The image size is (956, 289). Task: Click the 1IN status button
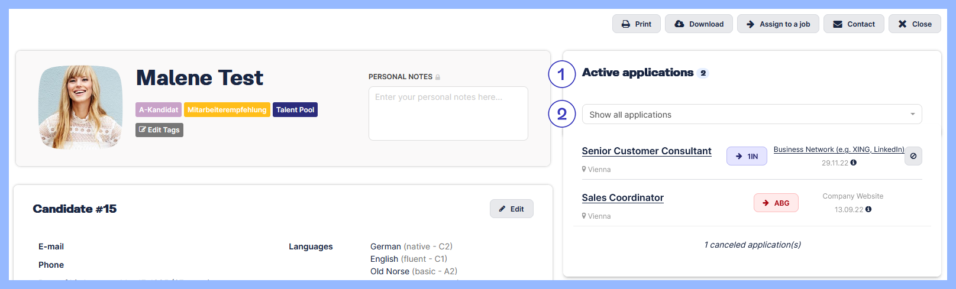(747, 157)
